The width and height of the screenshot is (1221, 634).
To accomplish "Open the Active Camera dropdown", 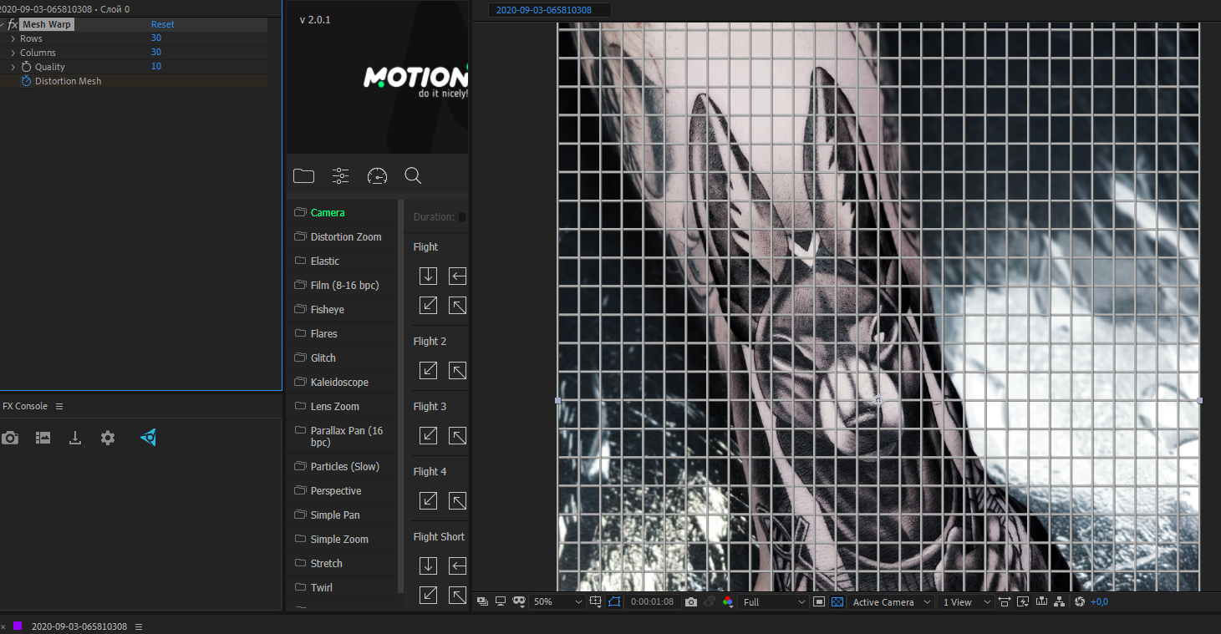I will click(x=891, y=601).
